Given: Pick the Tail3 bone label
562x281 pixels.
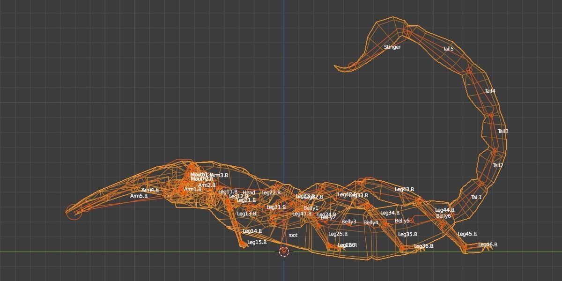Looking at the screenshot, I should (x=503, y=131).
